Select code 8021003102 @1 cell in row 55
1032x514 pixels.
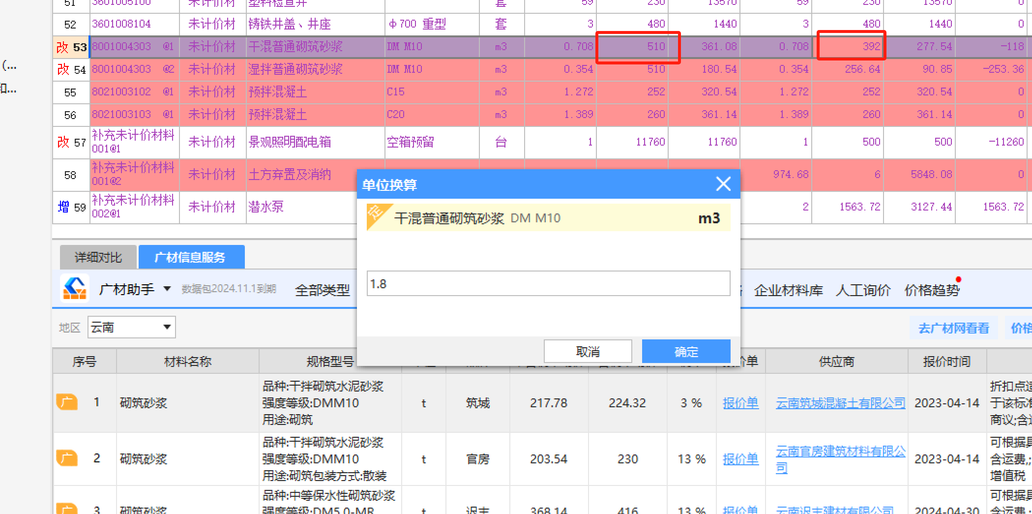[134, 92]
